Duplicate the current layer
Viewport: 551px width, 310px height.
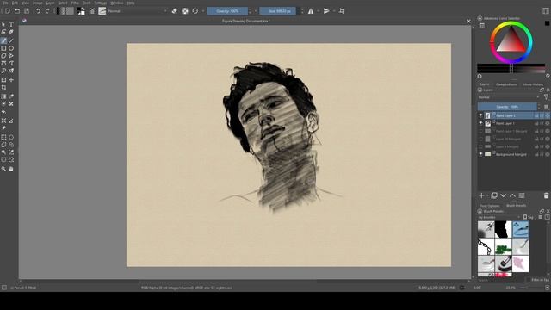point(494,195)
